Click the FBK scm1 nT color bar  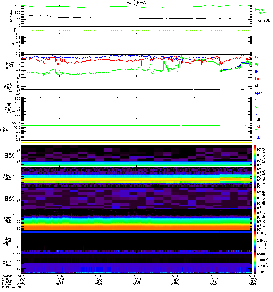(x=255, y=263)
